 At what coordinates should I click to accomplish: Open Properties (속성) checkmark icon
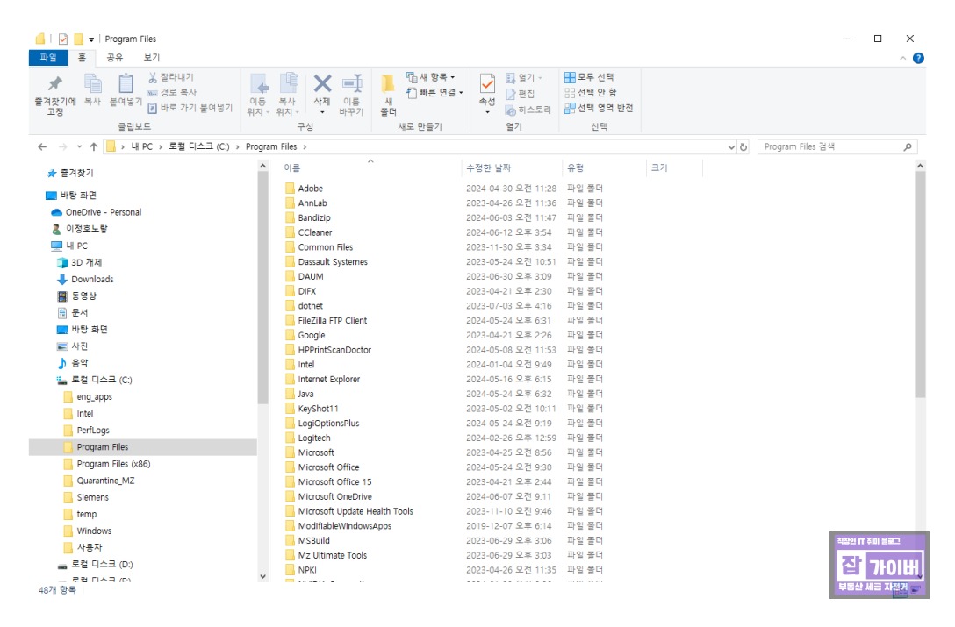[x=487, y=83]
